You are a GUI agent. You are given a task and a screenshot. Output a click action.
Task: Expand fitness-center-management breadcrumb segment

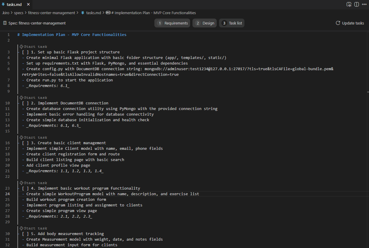click(x=51, y=13)
